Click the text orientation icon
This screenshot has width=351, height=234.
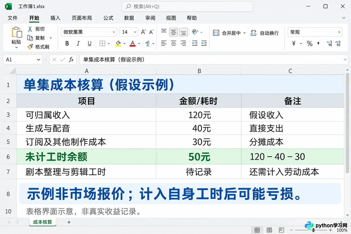(x=195, y=32)
